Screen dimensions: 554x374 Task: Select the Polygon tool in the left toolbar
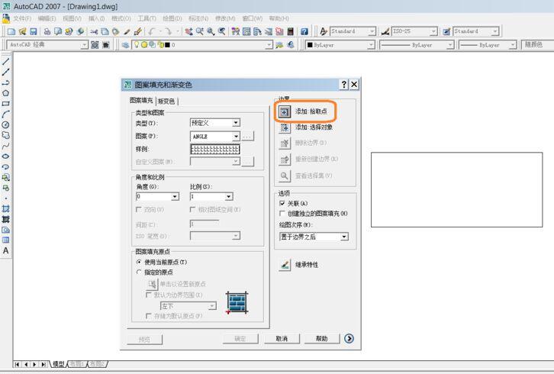point(6,93)
